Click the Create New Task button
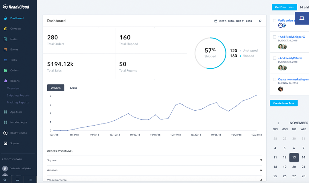Screen dimensions: 309x183 (x=283, y=103)
